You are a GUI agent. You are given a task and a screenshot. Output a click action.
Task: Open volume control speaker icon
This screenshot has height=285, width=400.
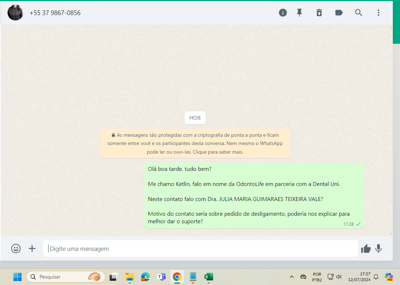click(339, 277)
